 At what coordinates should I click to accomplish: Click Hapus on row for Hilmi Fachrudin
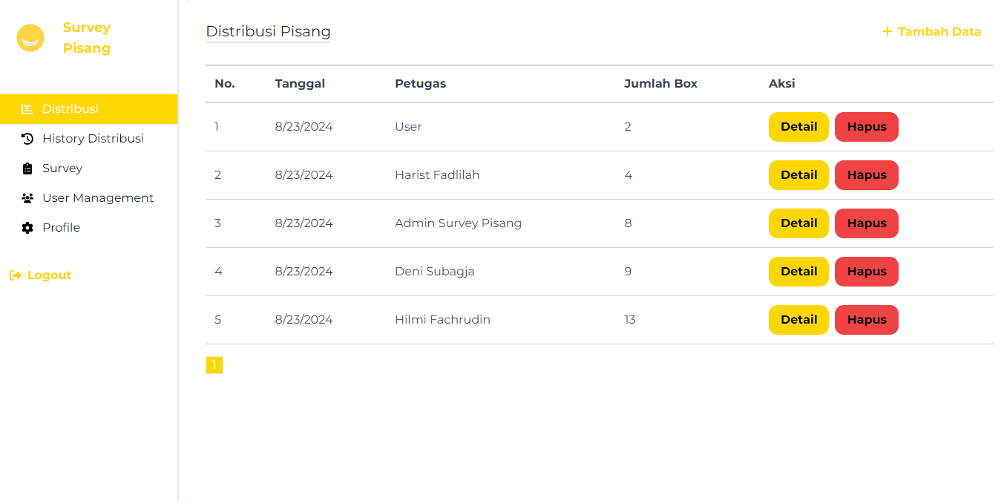pyautogui.click(x=866, y=319)
